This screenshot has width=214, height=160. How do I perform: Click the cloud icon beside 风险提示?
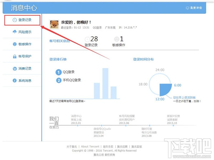[x=15, y=32]
